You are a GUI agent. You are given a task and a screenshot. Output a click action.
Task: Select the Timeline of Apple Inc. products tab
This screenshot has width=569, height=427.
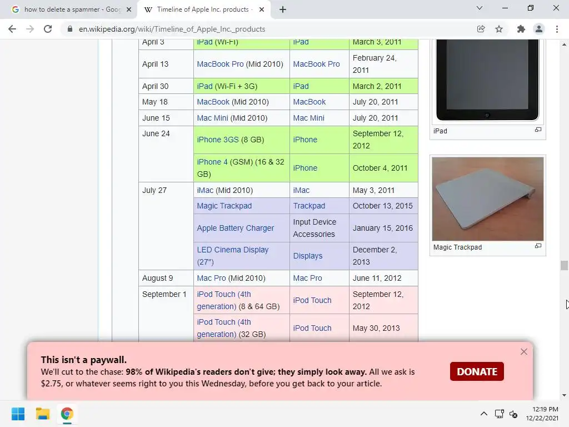pos(204,9)
